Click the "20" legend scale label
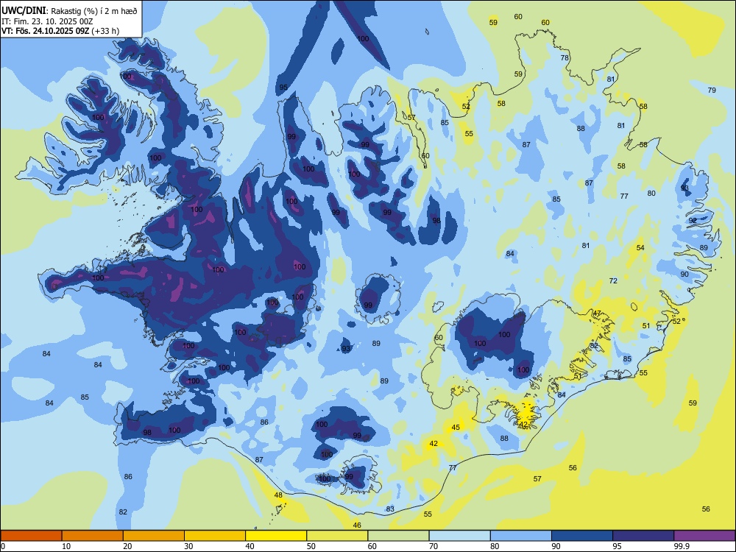 pos(127,546)
